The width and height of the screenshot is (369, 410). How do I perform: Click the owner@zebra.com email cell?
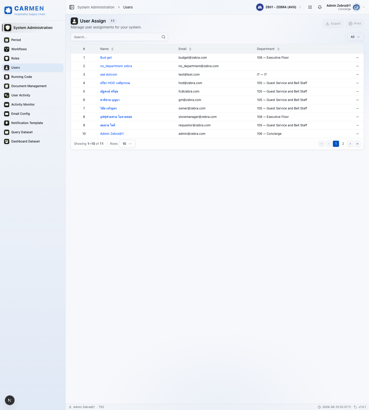pyautogui.click(x=192, y=108)
